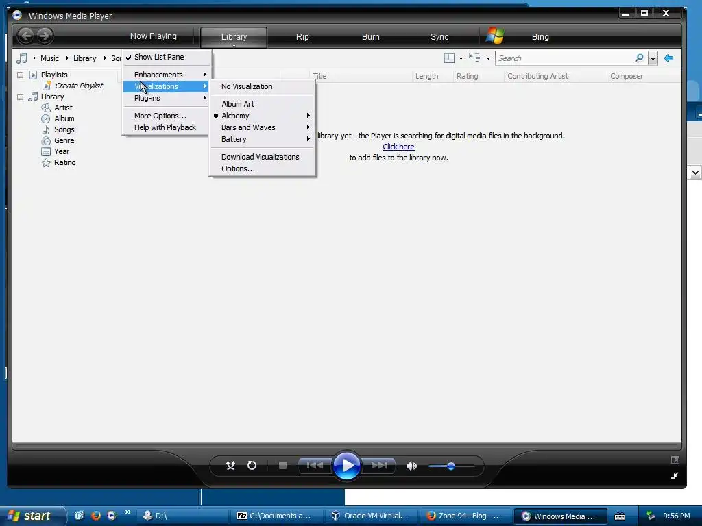Click the Windows logo online stores icon
702x526 pixels.
point(495,36)
